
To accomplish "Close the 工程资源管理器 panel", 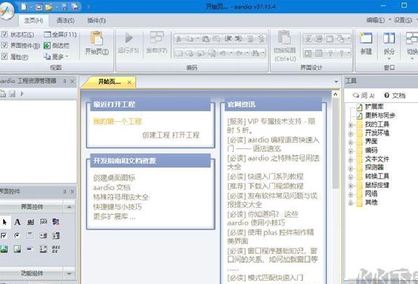I will pyautogui.click(x=72, y=81).
